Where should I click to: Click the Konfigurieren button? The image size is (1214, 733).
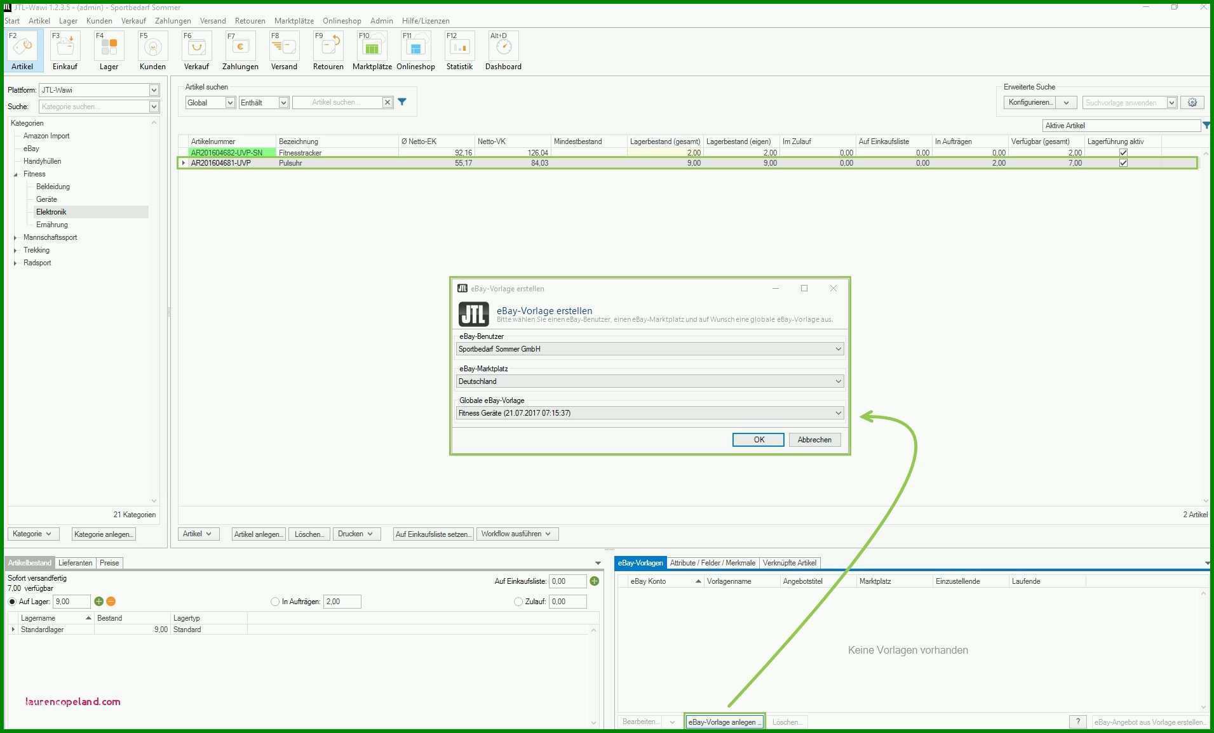[x=1030, y=102]
